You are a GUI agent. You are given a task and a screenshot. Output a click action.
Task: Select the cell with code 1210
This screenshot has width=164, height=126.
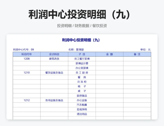(27, 73)
